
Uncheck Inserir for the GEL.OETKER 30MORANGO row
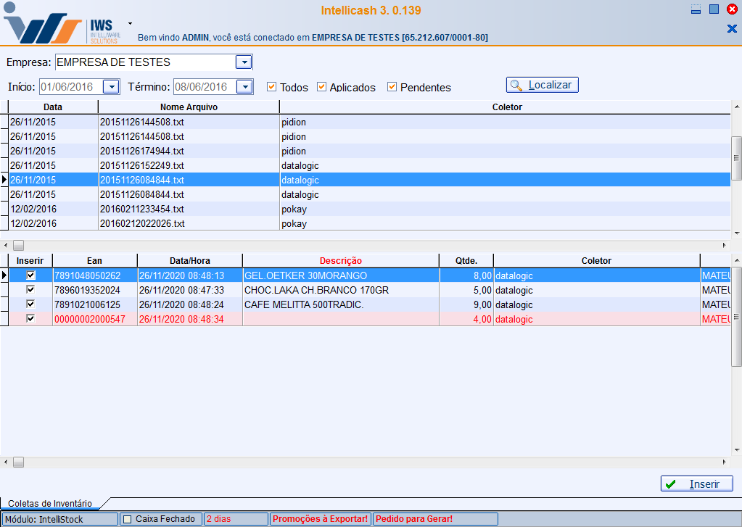(x=31, y=275)
